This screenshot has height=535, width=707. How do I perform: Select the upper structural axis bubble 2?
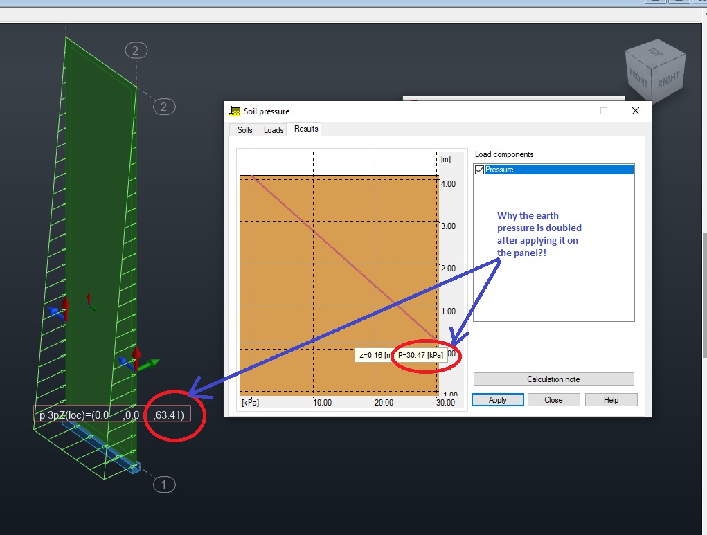pos(135,50)
